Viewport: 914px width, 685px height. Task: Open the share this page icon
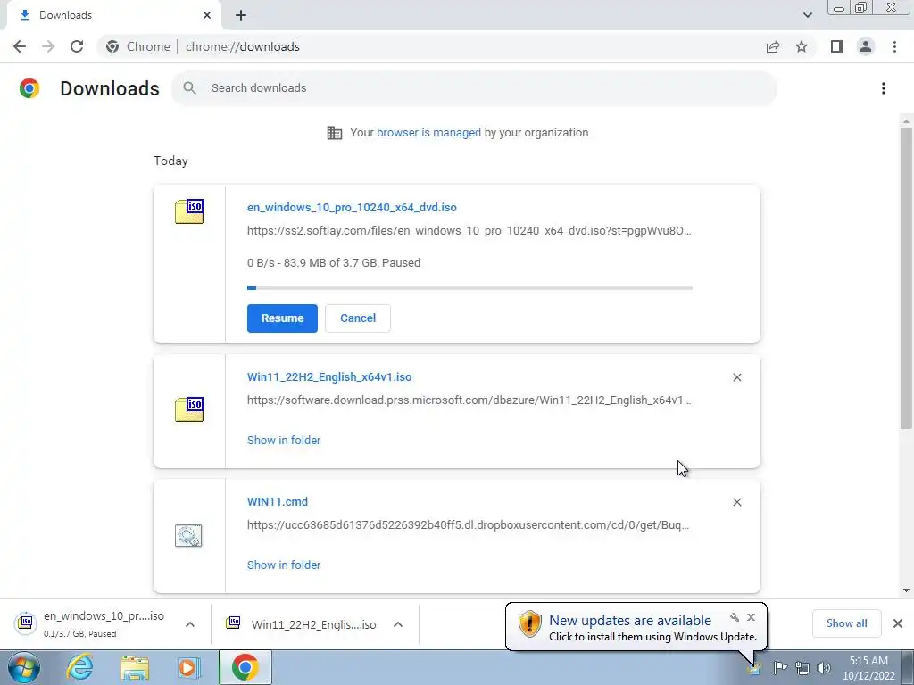pos(773,46)
